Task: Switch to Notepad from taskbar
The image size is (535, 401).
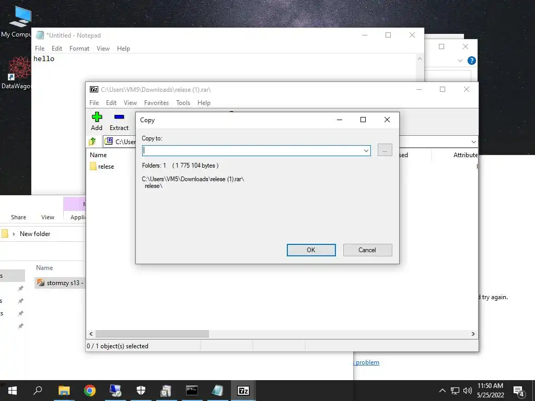Action: (217, 391)
